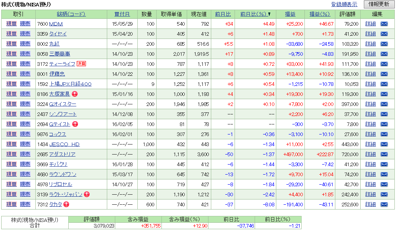Click 現売 for 7600 MDM
This screenshot has height=230, width=396.
pyautogui.click(x=25, y=24)
